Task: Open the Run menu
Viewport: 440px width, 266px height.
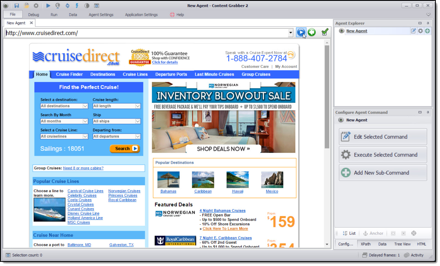Action: coord(54,15)
